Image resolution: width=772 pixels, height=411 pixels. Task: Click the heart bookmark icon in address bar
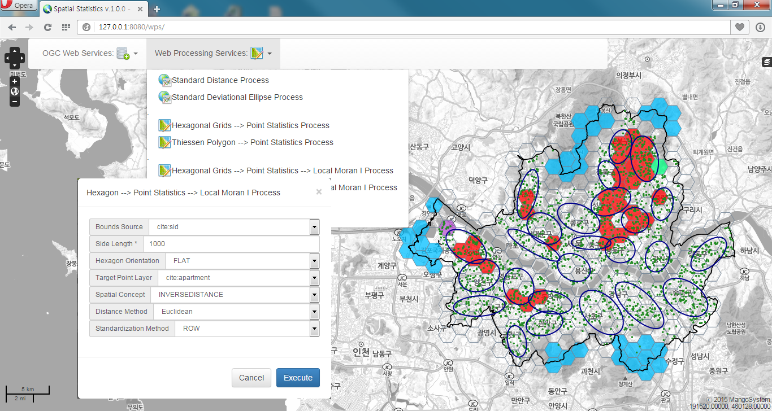tap(739, 27)
